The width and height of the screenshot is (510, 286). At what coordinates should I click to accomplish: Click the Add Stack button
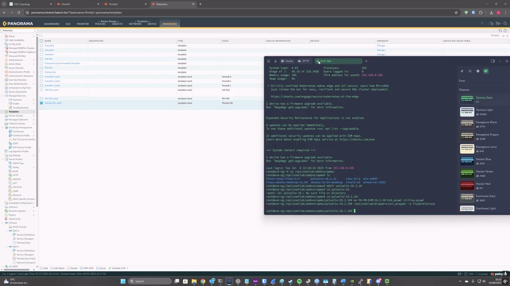pos(57,268)
